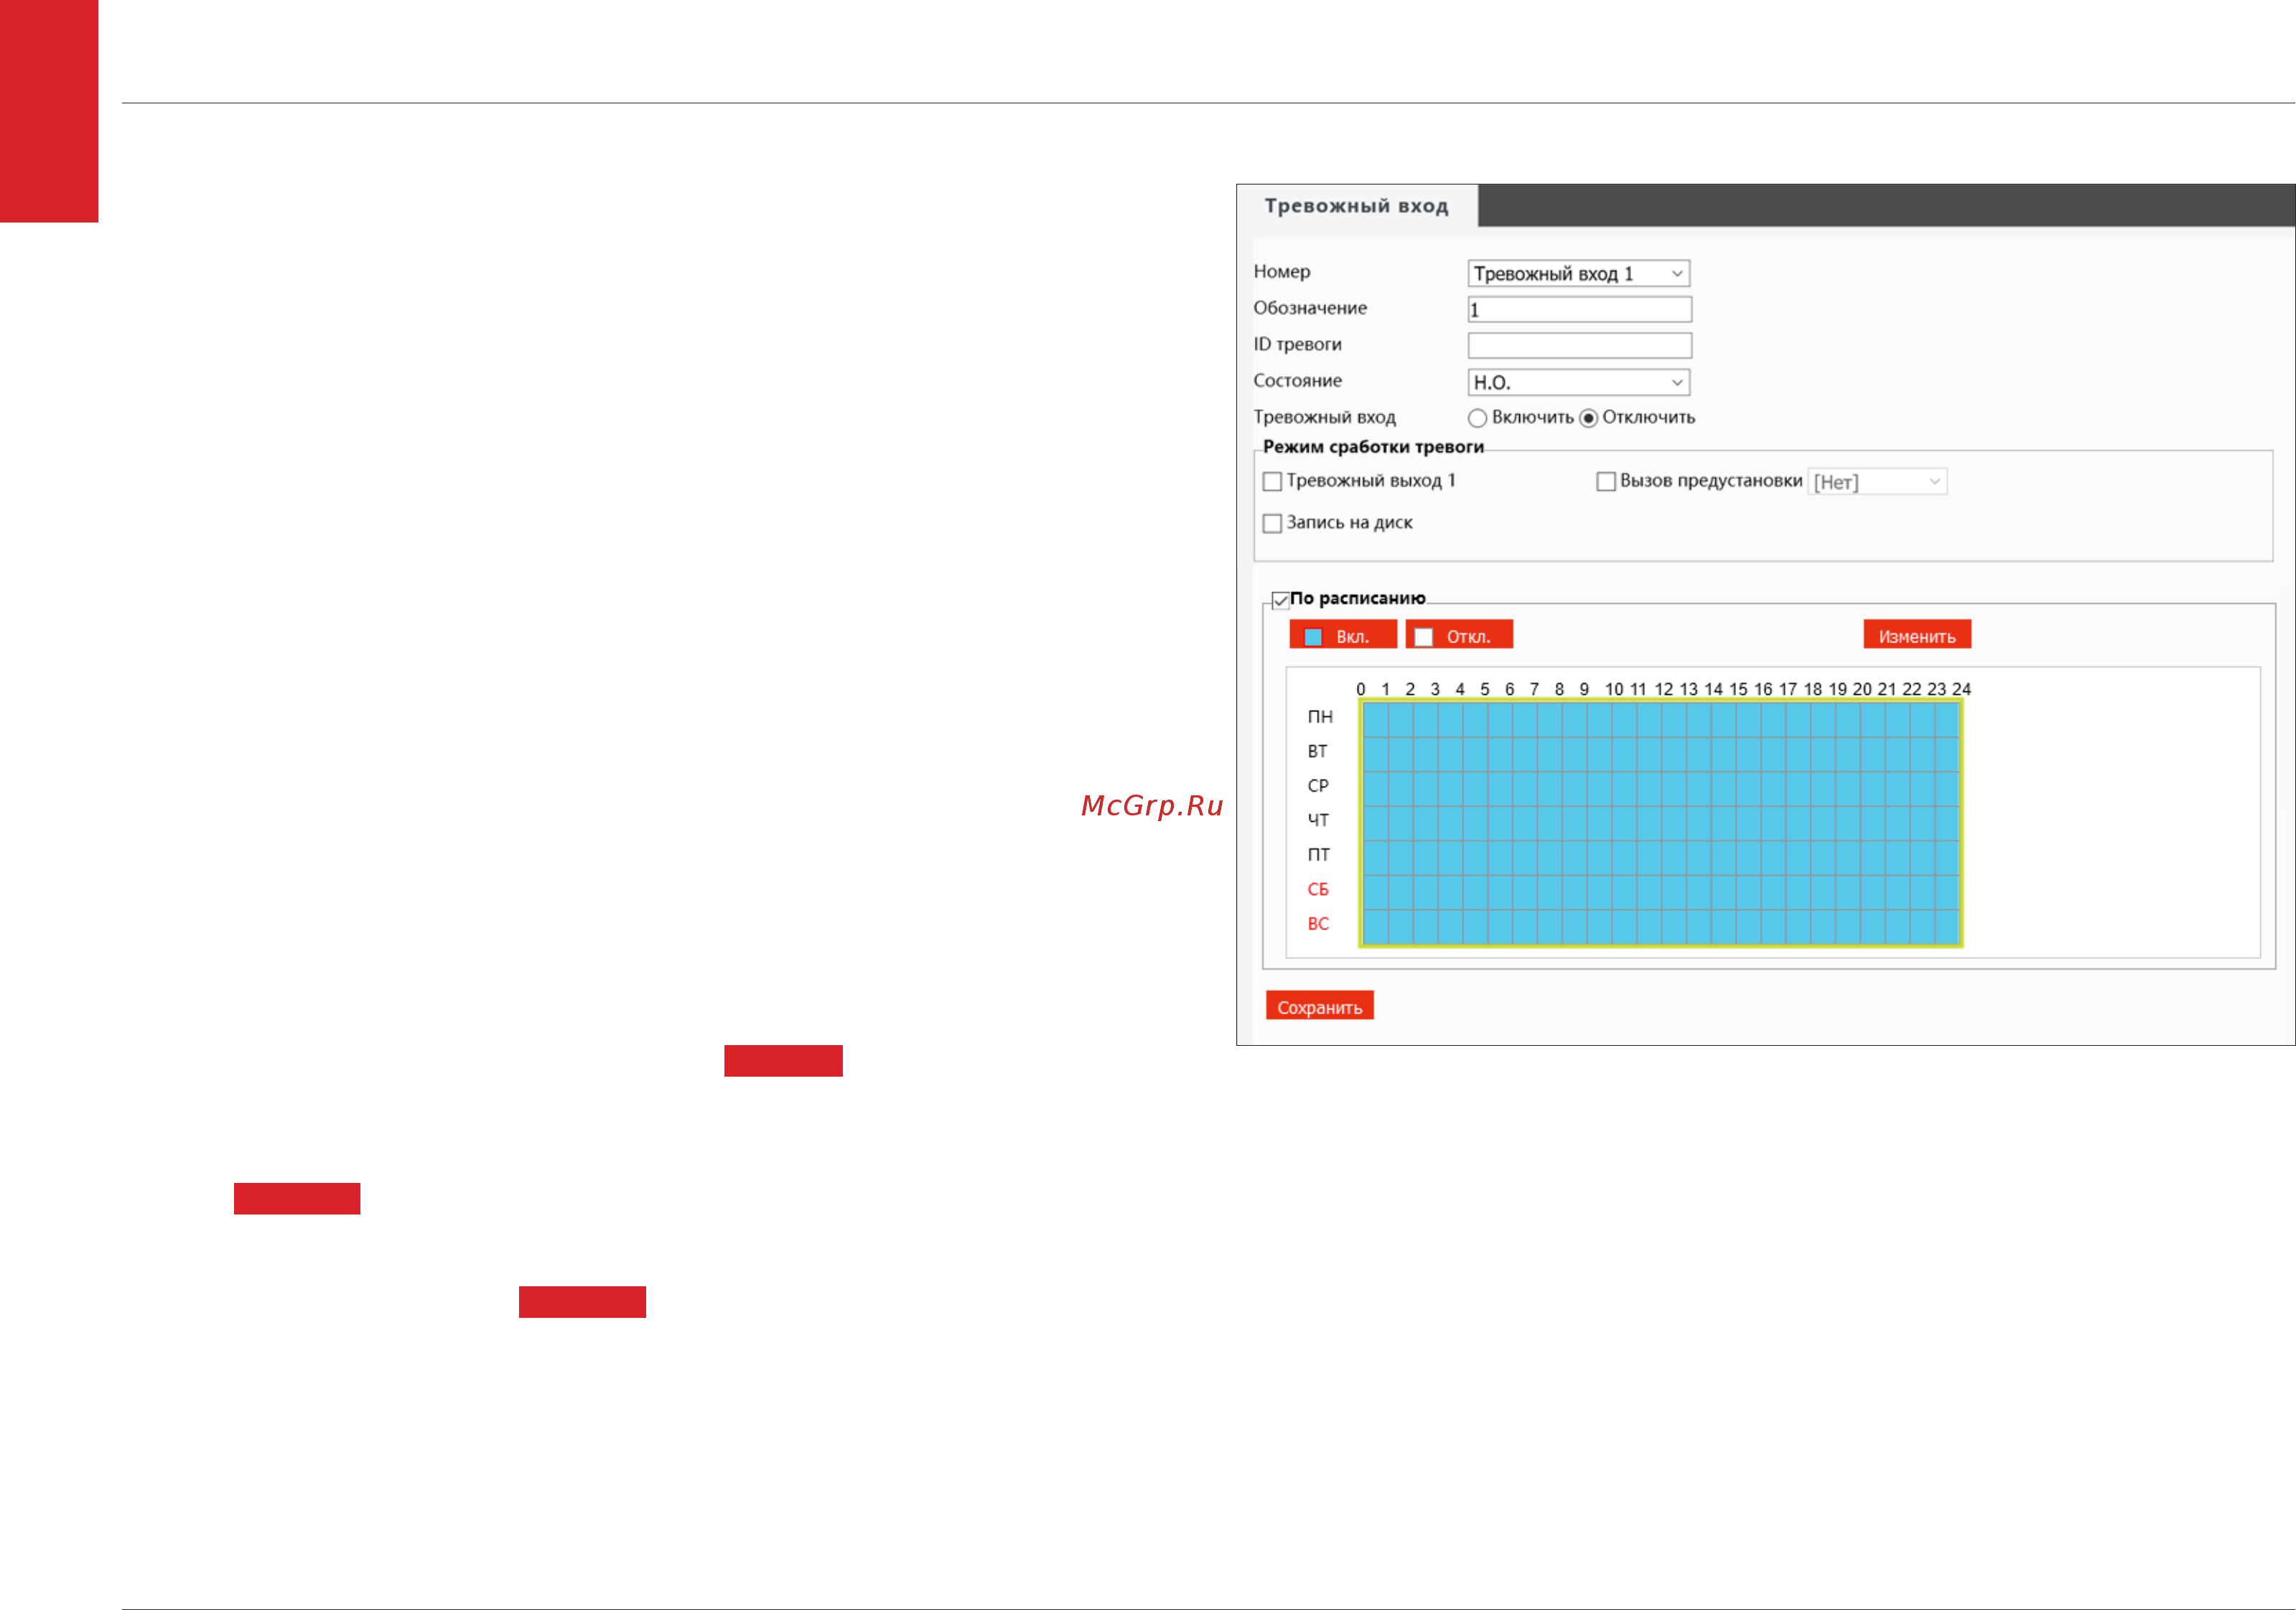Click the ПТ day label
The width and height of the screenshot is (2296, 1610).
coord(1319,855)
